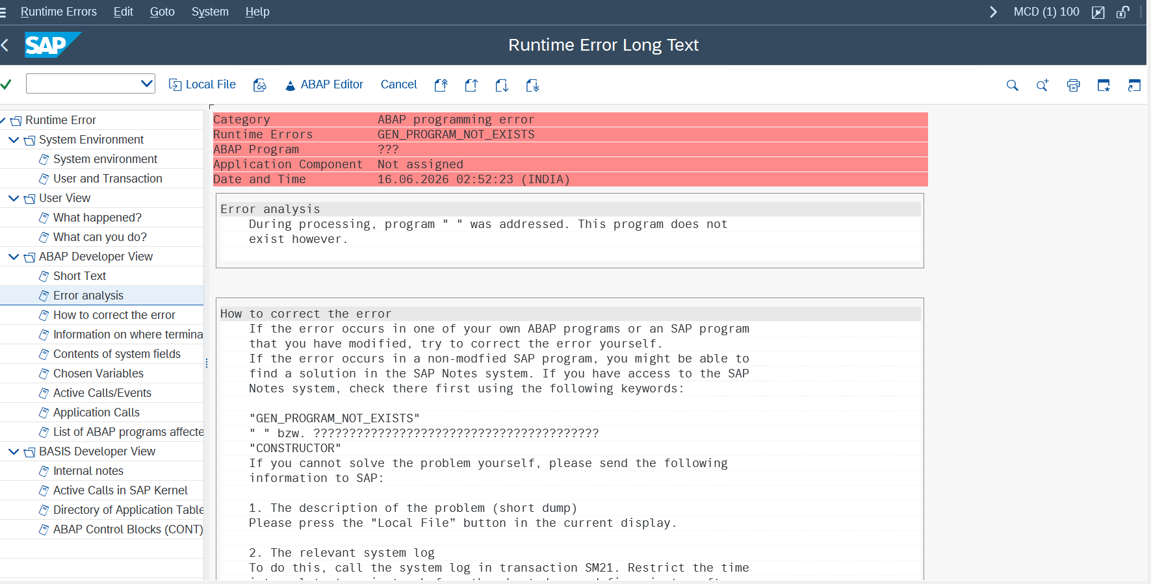Screen dimensions: 1151x584
Task: Select Directory of Application Tables item
Action: [128, 510]
